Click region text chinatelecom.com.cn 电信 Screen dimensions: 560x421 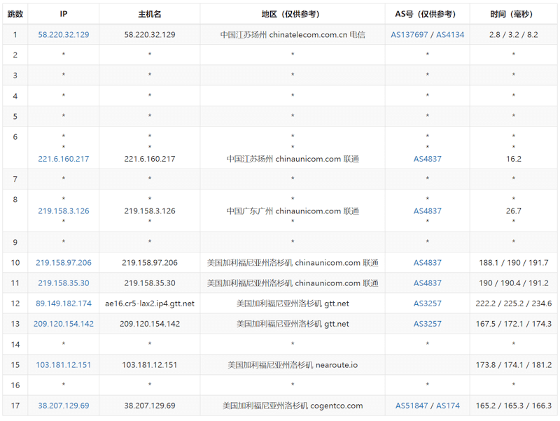pos(317,34)
